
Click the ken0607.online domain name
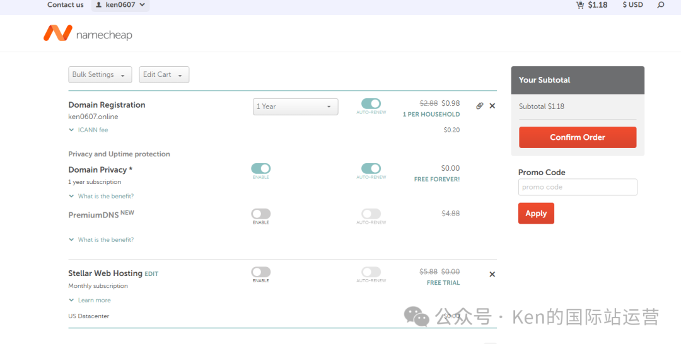click(93, 117)
